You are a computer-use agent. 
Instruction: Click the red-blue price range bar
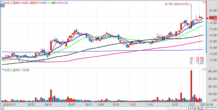[206, 27]
